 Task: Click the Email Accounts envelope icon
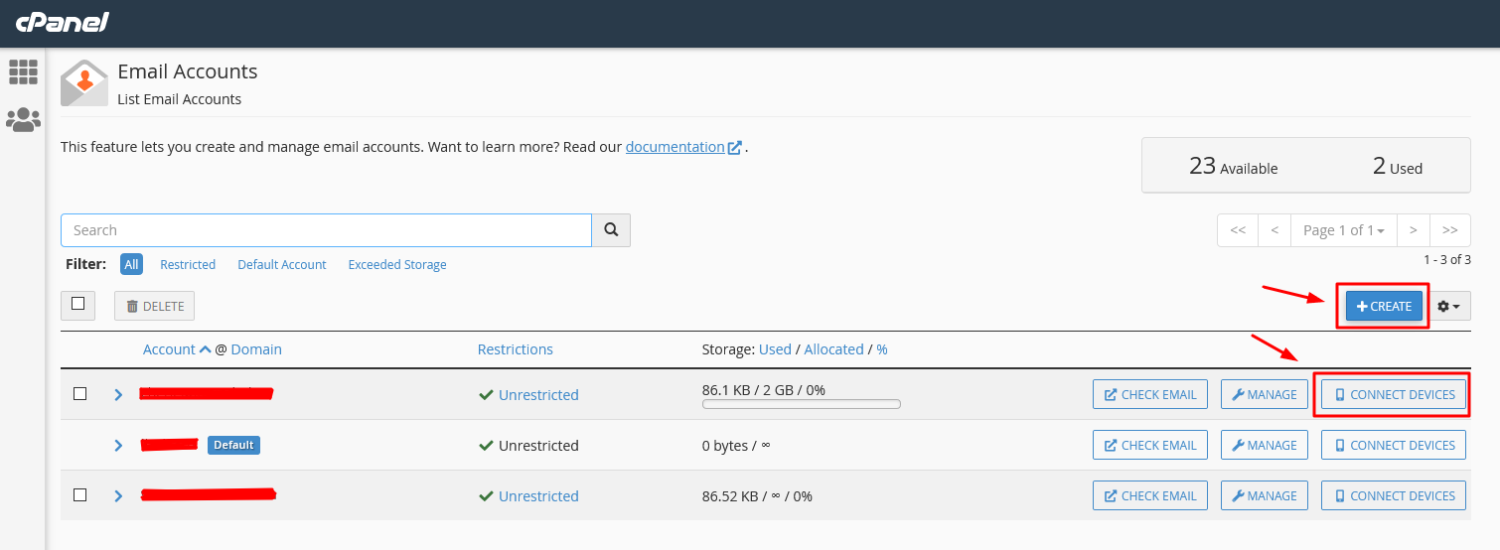(84, 83)
